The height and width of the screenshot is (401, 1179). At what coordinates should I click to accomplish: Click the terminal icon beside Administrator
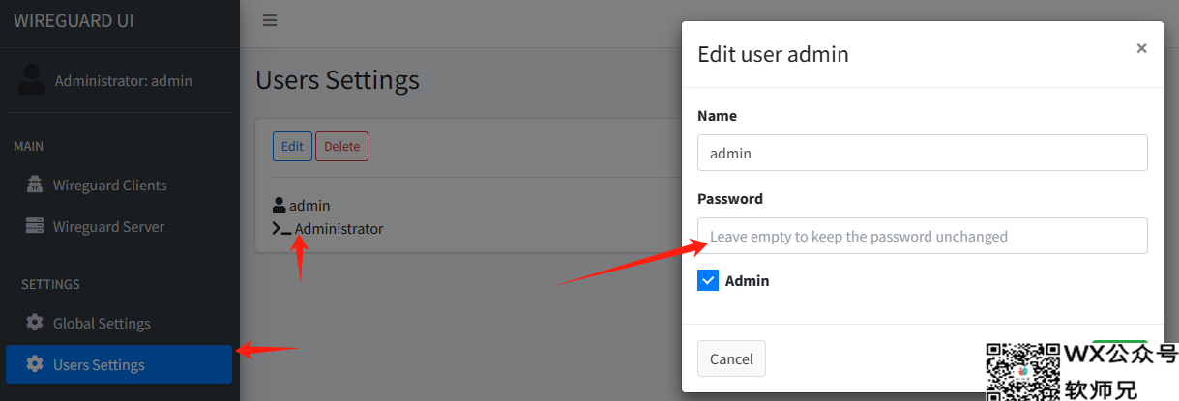(281, 229)
